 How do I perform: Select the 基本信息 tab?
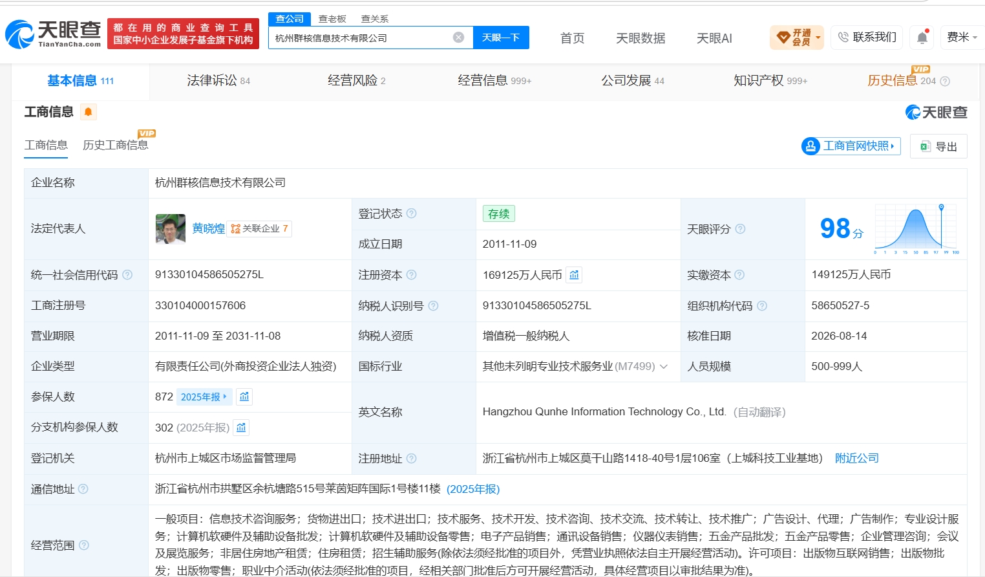pyautogui.click(x=80, y=81)
